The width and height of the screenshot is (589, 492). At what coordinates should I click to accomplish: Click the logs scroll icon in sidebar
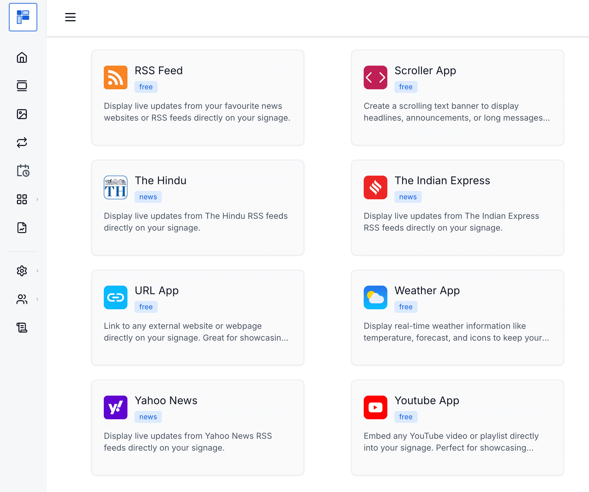(22, 328)
